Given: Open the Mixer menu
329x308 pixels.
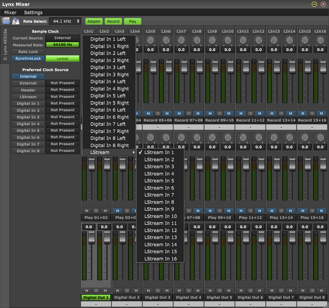Looking at the screenshot, I should (10, 12).
